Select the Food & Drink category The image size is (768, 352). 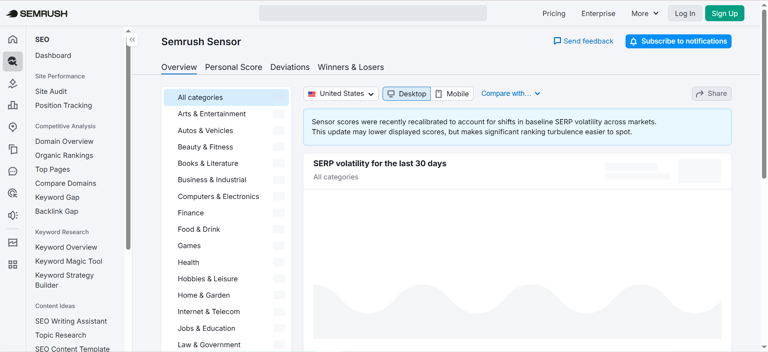[226, 229]
